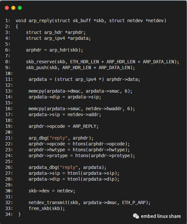Click htonl call on line 27
This screenshot has height=224, width=187.
(74, 173)
